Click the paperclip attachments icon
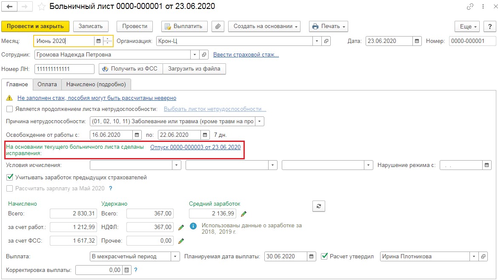 point(218,26)
